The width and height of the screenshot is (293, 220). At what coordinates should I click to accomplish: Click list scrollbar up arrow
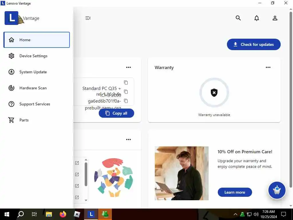(x=86, y=160)
